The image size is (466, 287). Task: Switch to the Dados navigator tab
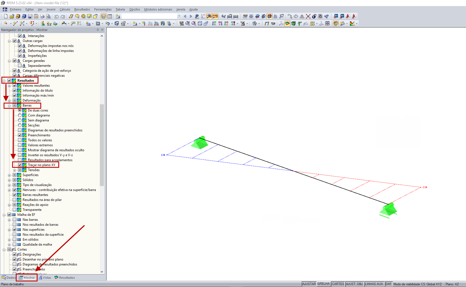point(9,278)
